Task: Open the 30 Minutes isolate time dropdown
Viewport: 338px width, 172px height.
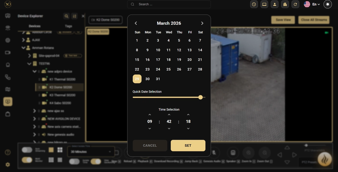Action: coord(91,152)
